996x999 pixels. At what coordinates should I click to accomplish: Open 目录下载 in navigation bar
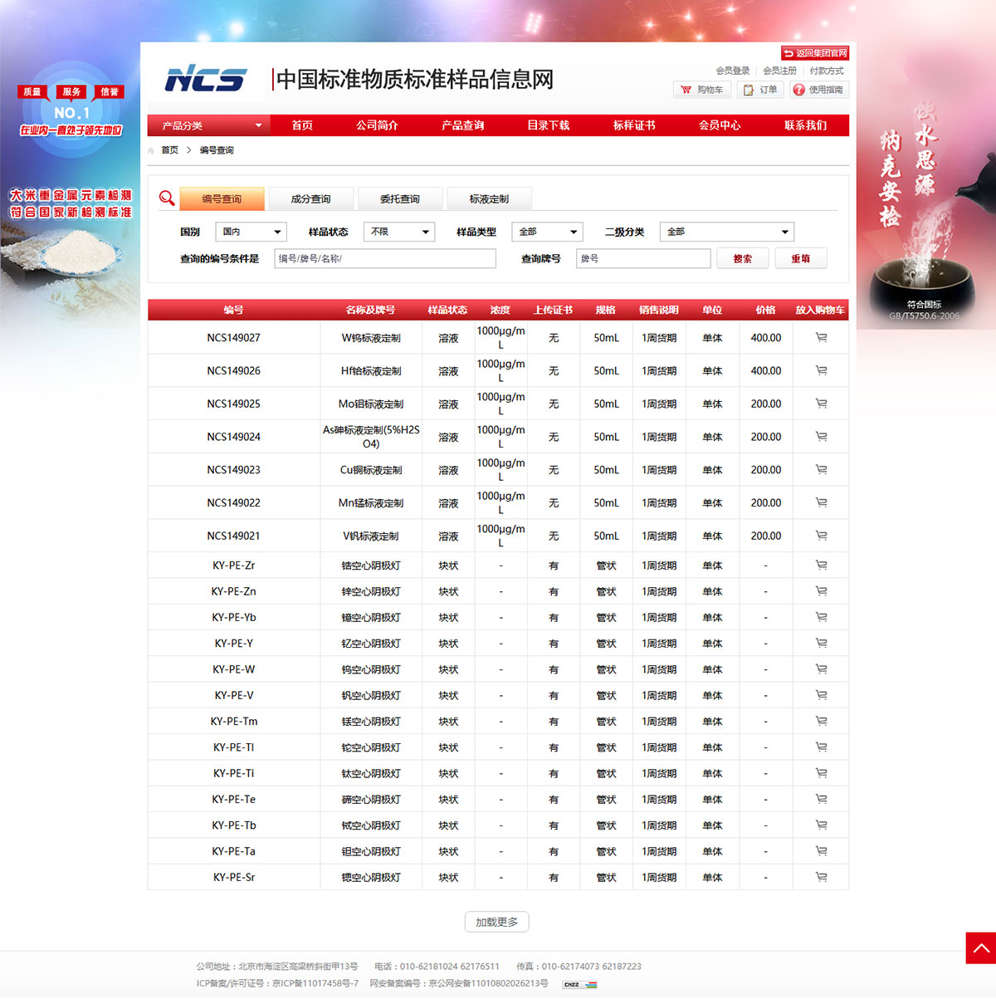tap(548, 125)
